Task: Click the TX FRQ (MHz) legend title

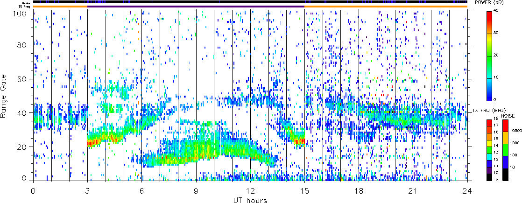Action: pos(486,109)
